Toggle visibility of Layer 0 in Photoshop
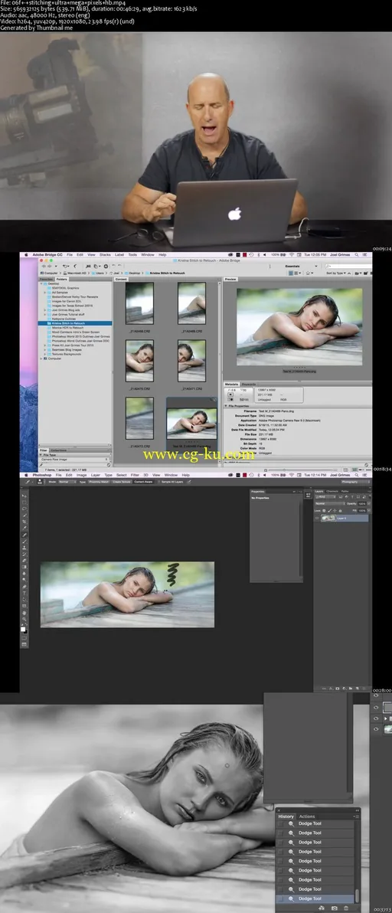Image resolution: width=392 pixels, height=913 pixels. (x=317, y=518)
